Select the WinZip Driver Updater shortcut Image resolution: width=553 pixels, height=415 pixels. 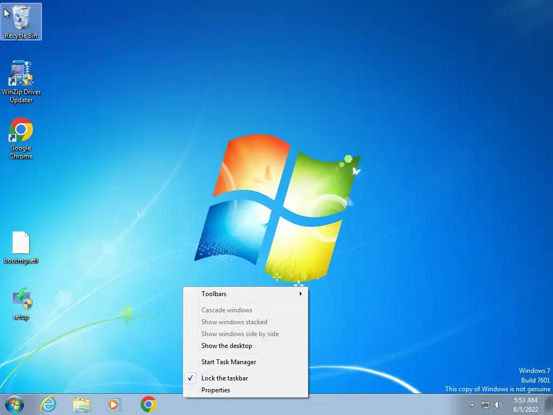pyautogui.click(x=21, y=82)
